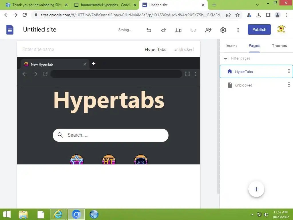Click HyperTabs in site navigation
Image resolution: width=293 pixels, height=220 pixels.
tap(155, 49)
